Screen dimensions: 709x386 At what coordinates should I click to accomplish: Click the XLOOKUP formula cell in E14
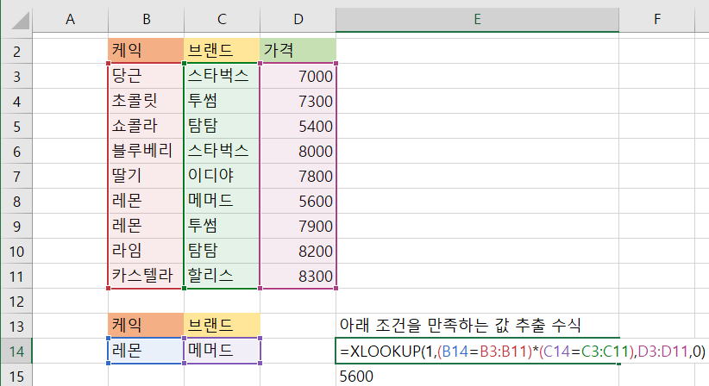[x=477, y=351]
